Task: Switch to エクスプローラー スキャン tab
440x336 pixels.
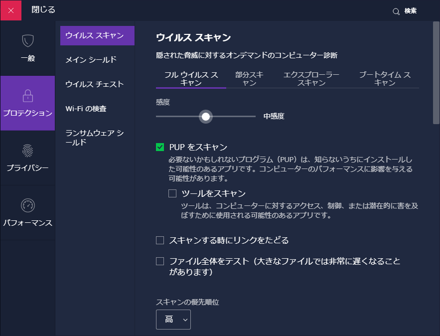Action: pyautogui.click(x=311, y=79)
